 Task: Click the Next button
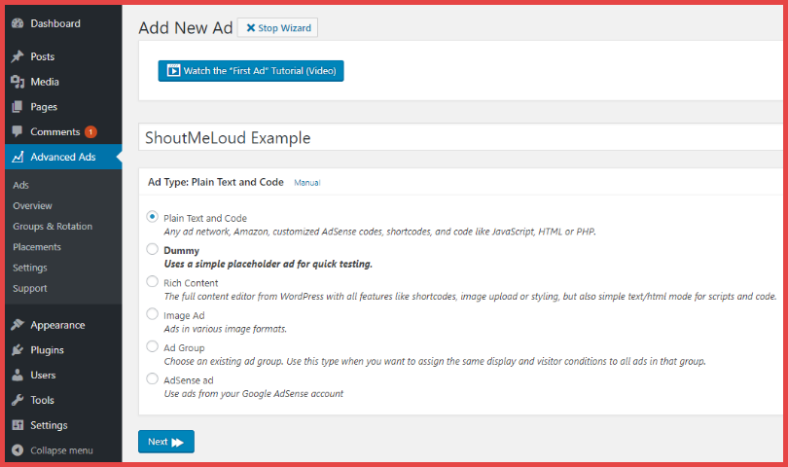(x=166, y=442)
